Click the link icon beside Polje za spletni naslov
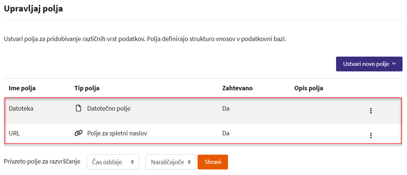 tap(78, 133)
